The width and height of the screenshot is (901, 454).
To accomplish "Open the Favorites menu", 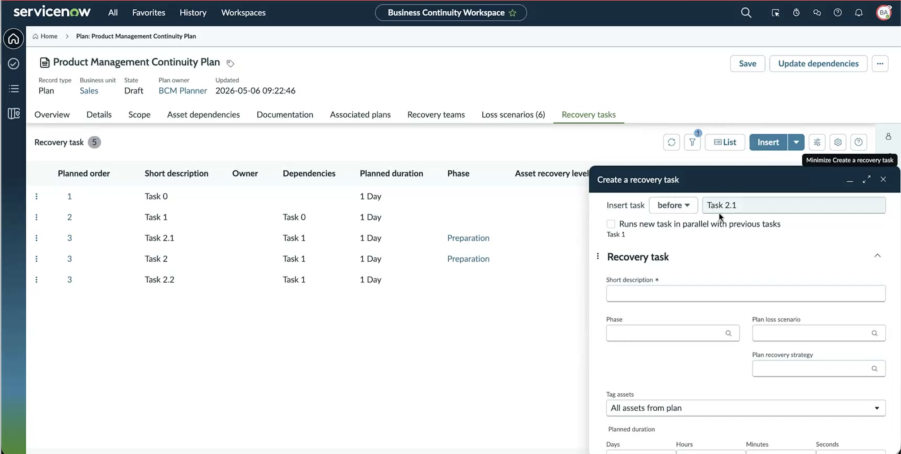I will [x=148, y=12].
